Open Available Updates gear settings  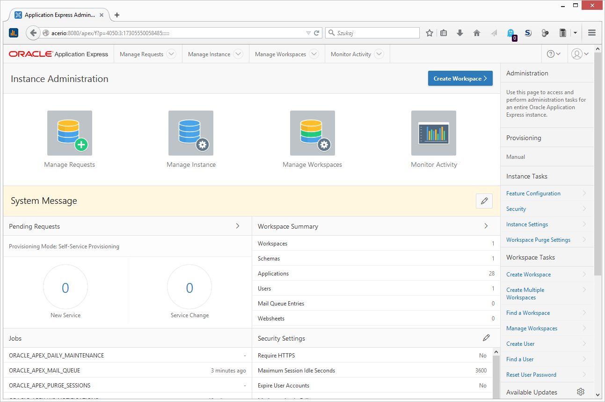click(x=581, y=392)
